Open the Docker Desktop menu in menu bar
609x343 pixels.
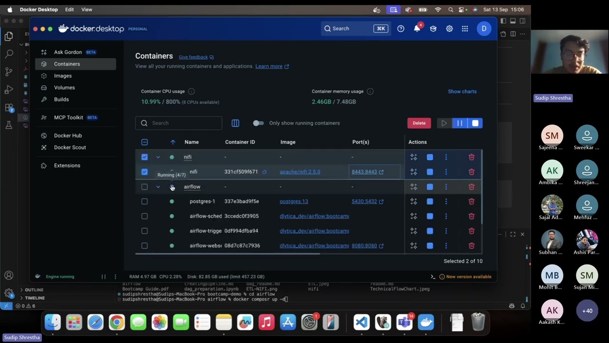[x=39, y=10]
